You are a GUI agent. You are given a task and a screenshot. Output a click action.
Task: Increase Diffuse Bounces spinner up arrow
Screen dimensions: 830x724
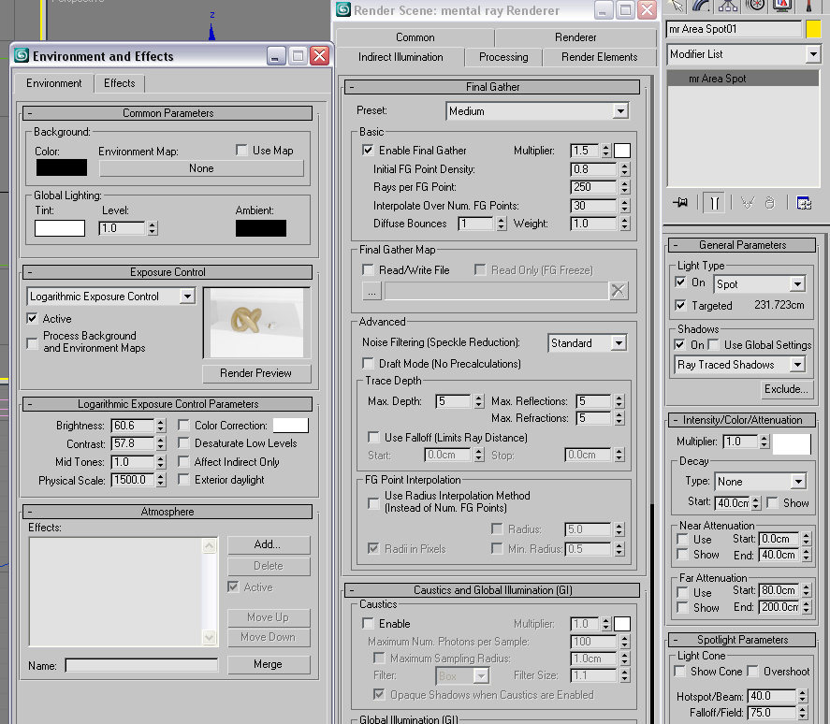tap(502, 220)
